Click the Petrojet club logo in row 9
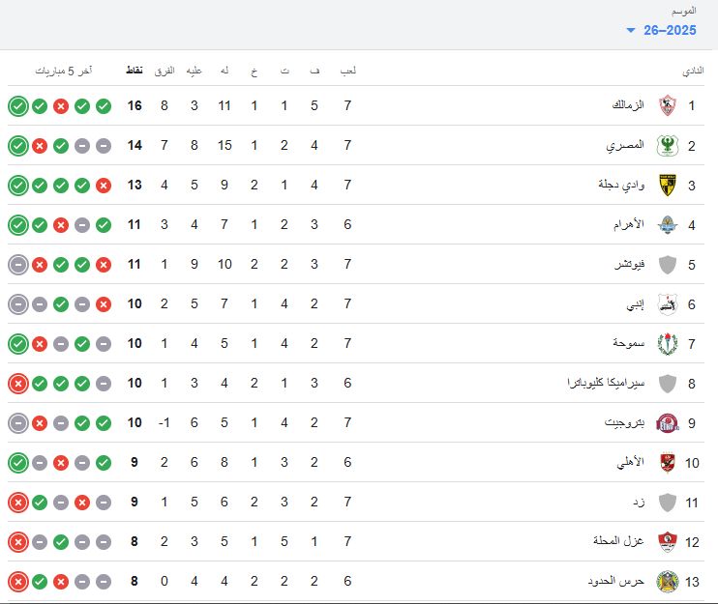Image resolution: width=718 pixels, height=604 pixels. click(x=667, y=423)
